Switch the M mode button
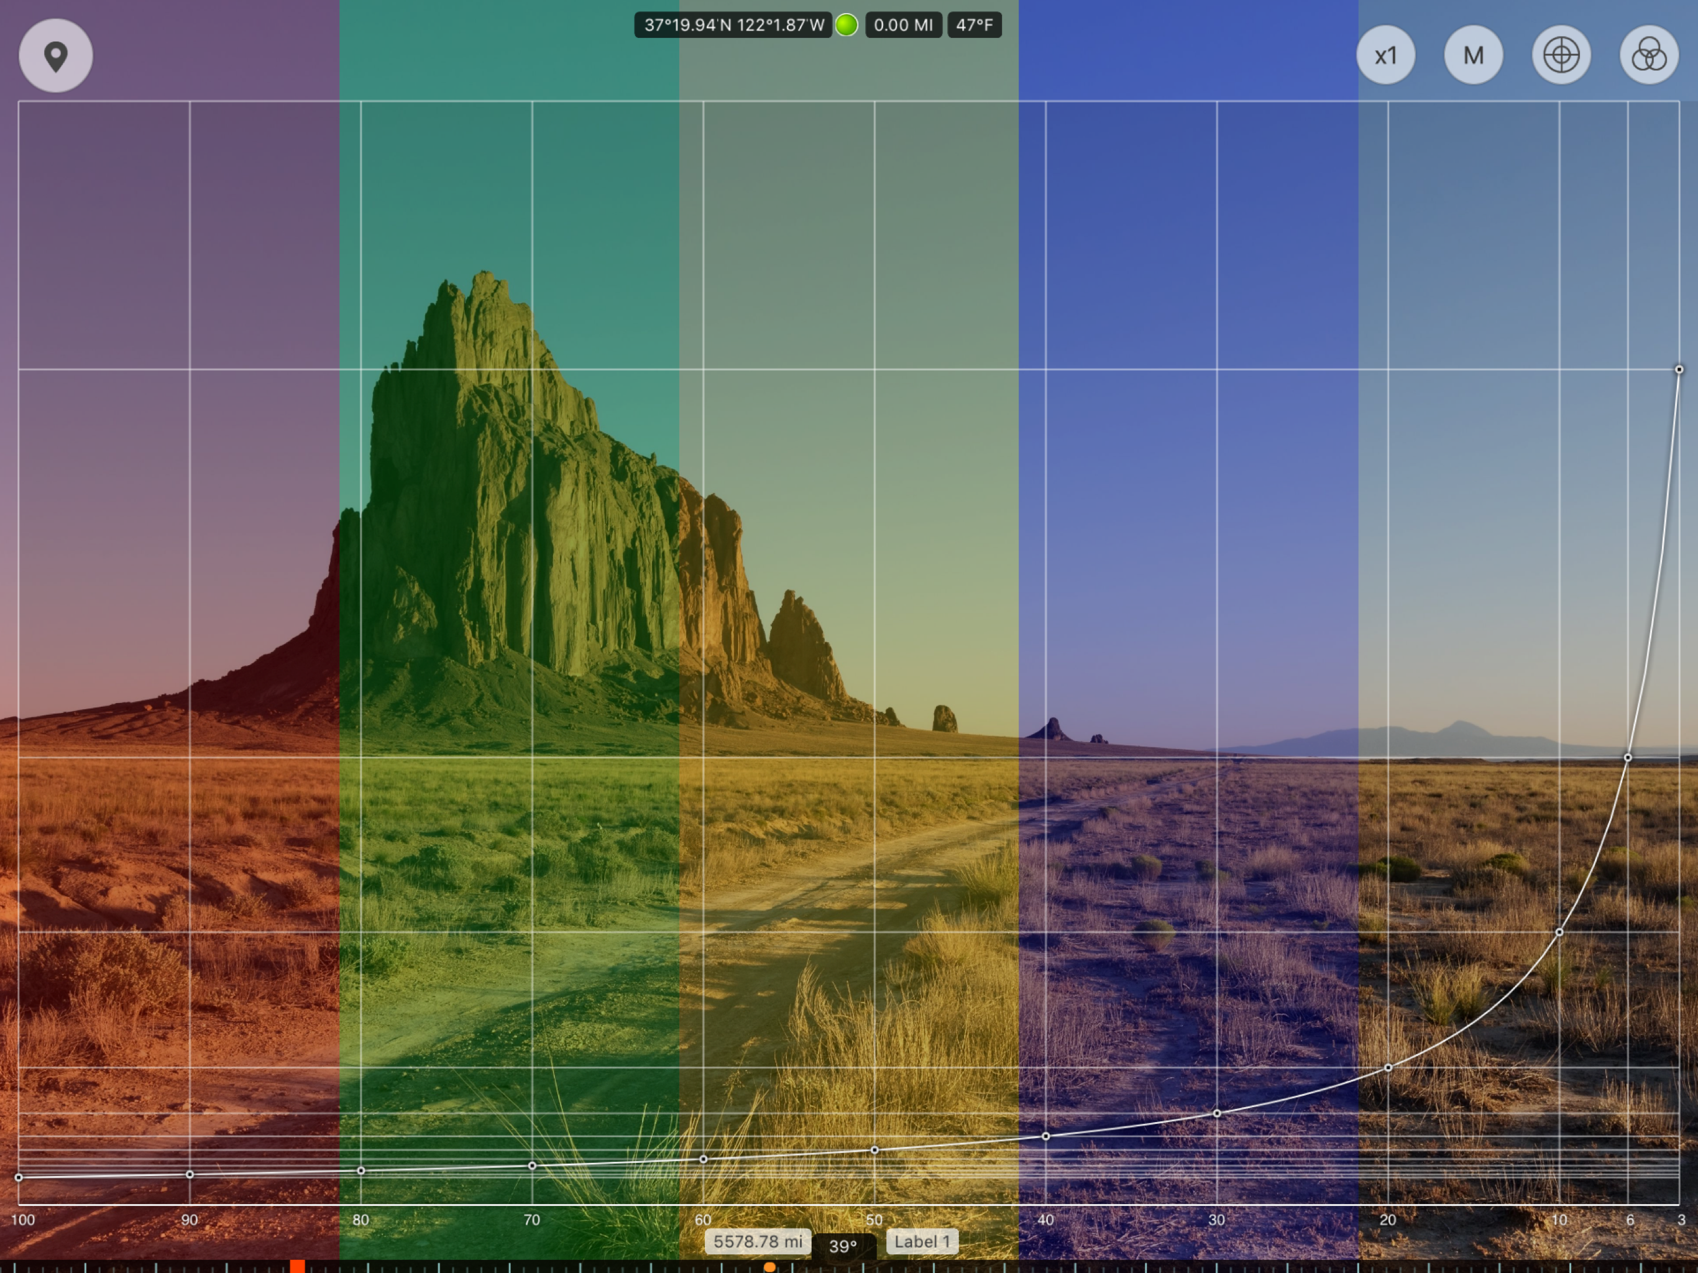Viewport: 1698px width, 1273px height. point(1473,56)
